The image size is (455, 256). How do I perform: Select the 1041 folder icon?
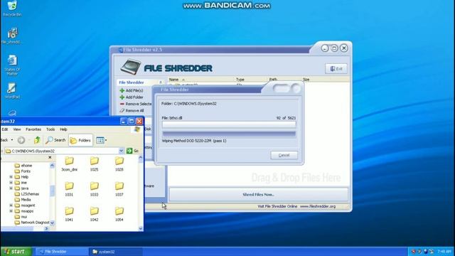click(x=69, y=214)
